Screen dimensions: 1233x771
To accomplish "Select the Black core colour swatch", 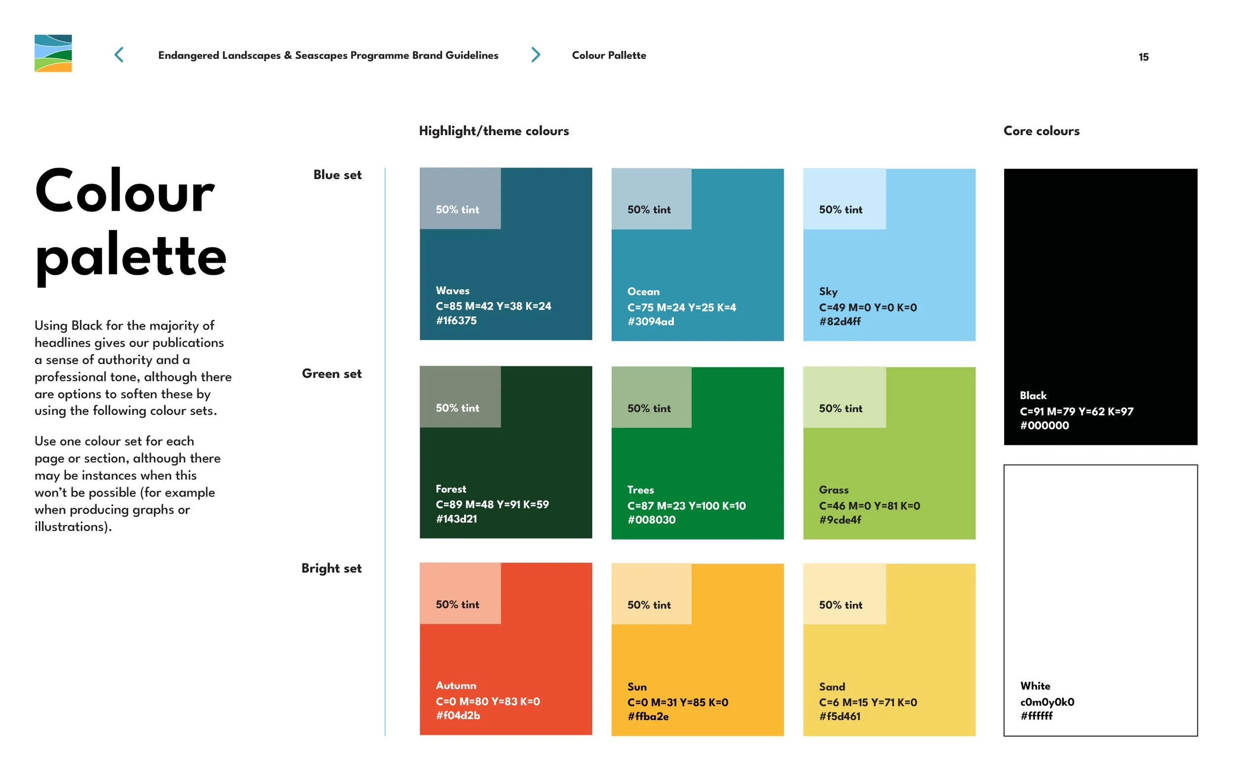I will click(x=1100, y=307).
